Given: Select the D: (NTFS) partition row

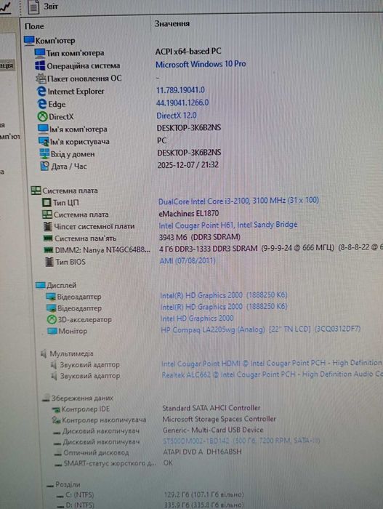Looking at the screenshot, I should [150, 505].
